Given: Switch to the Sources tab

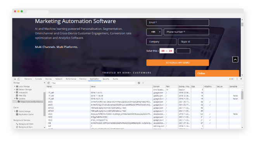Looking at the screenshot, I should (x=48, y=79).
